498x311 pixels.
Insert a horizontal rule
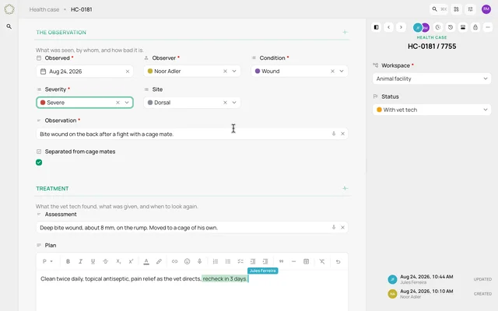[x=293, y=261]
